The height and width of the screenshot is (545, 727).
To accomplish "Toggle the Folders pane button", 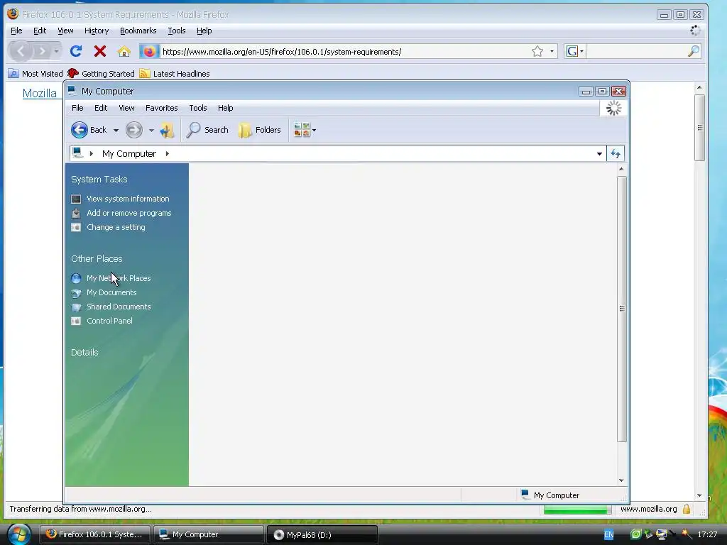I will click(260, 131).
